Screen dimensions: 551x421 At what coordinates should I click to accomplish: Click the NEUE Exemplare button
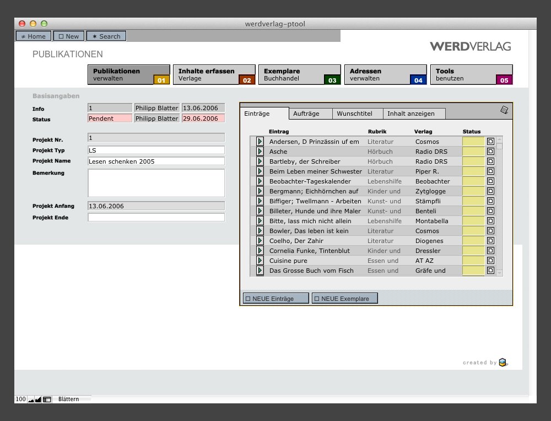coord(344,298)
